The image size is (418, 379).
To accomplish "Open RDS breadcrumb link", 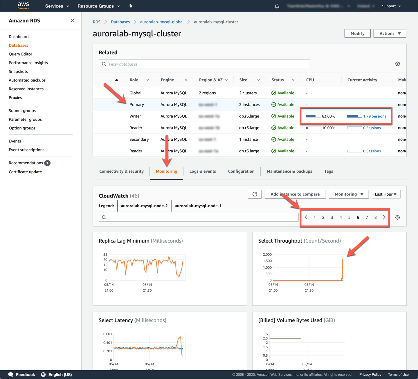I will [x=97, y=22].
